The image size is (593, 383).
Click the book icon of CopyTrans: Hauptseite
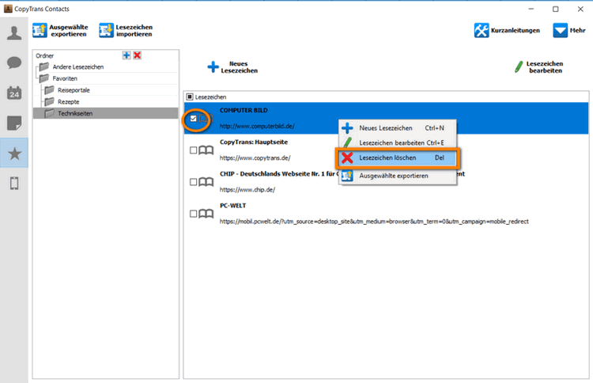pyautogui.click(x=206, y=150)
